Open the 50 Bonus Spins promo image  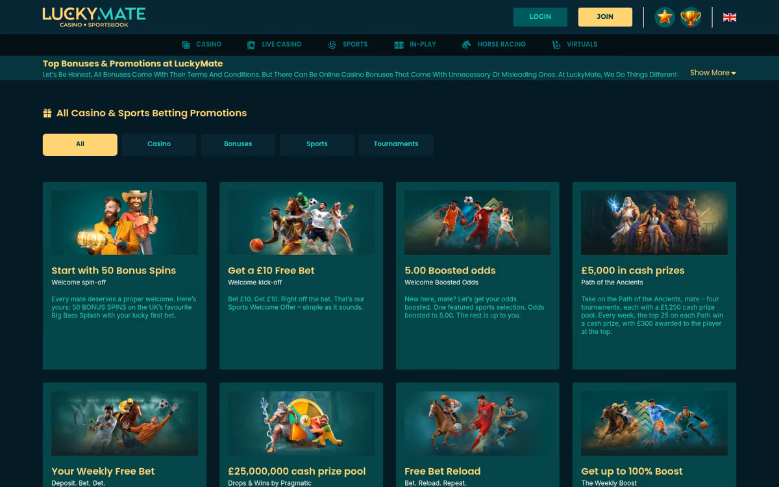(125, 222)
